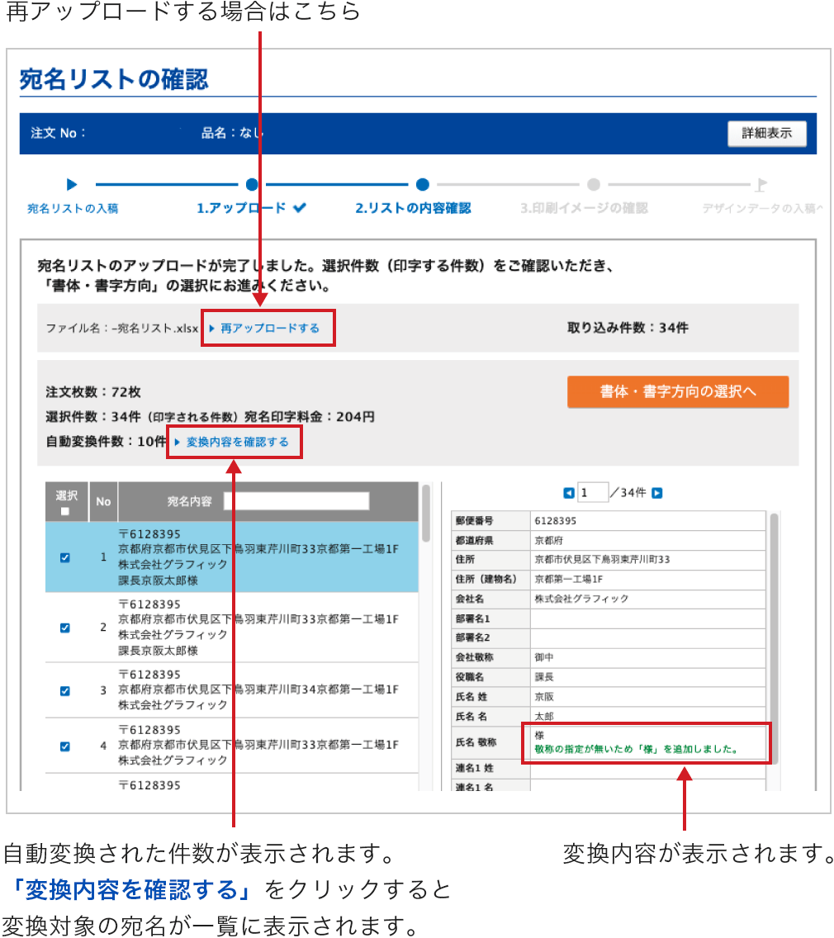Screen dimensions: 834x938
Task: Click the record number input box
Action: 592,493
